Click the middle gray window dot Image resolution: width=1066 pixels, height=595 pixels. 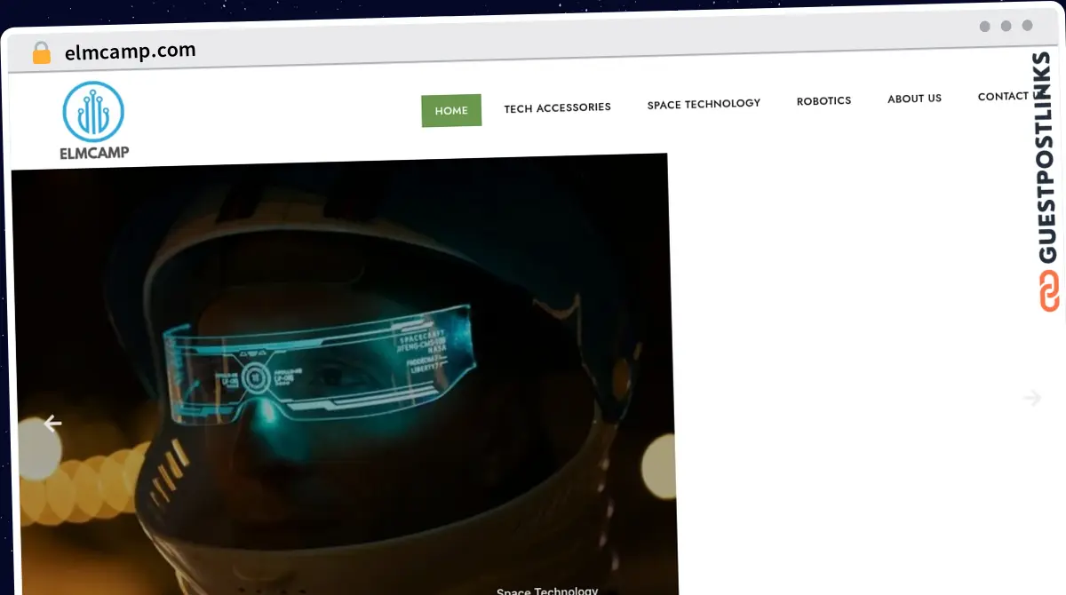point(1006,26)
